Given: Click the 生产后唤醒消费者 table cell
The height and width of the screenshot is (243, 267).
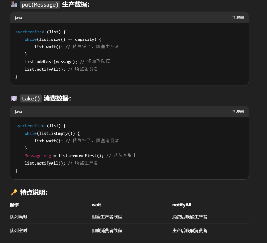Looking at the screenshot, I should (190, 230).
